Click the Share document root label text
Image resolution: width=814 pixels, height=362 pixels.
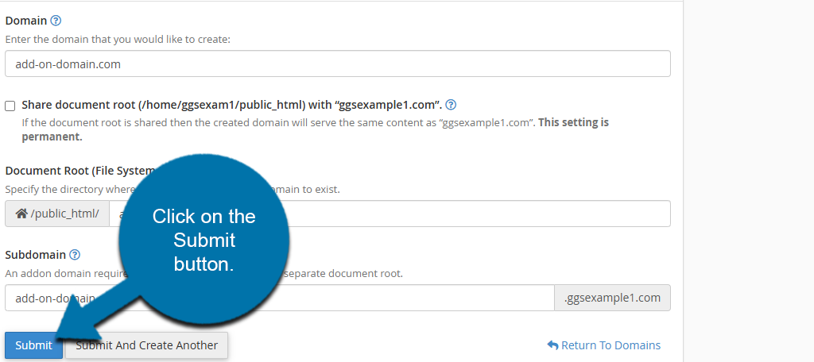click(231, 105)
